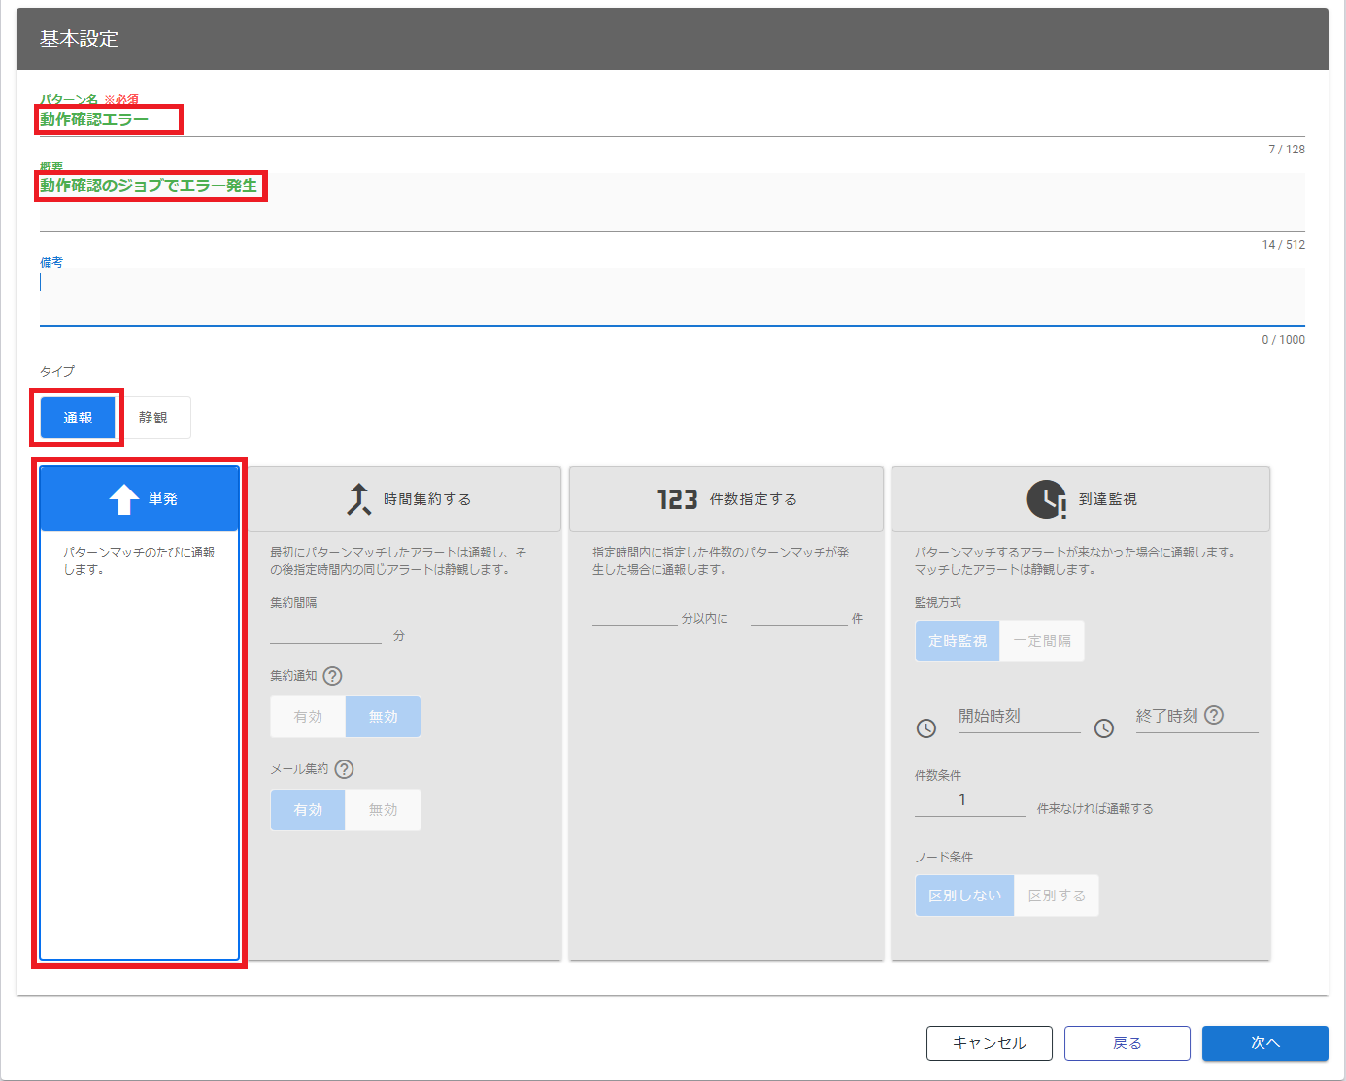Viewport: 1346px width, 1081px height.
Task: Click the キャンセル button
Action: tap(989, 1043)
